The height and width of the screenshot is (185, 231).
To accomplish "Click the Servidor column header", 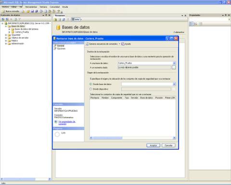I will [134, 98].
